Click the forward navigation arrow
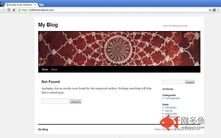 4,10
